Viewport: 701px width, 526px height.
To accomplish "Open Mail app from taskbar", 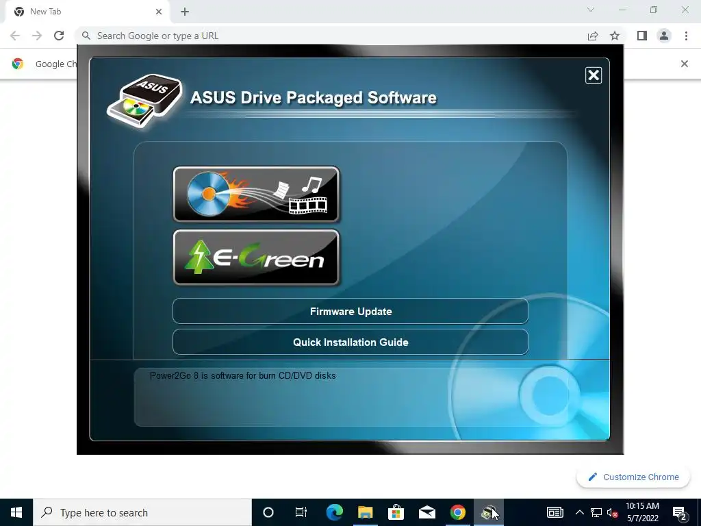I will pyautogui.click(x=427, y=512).
